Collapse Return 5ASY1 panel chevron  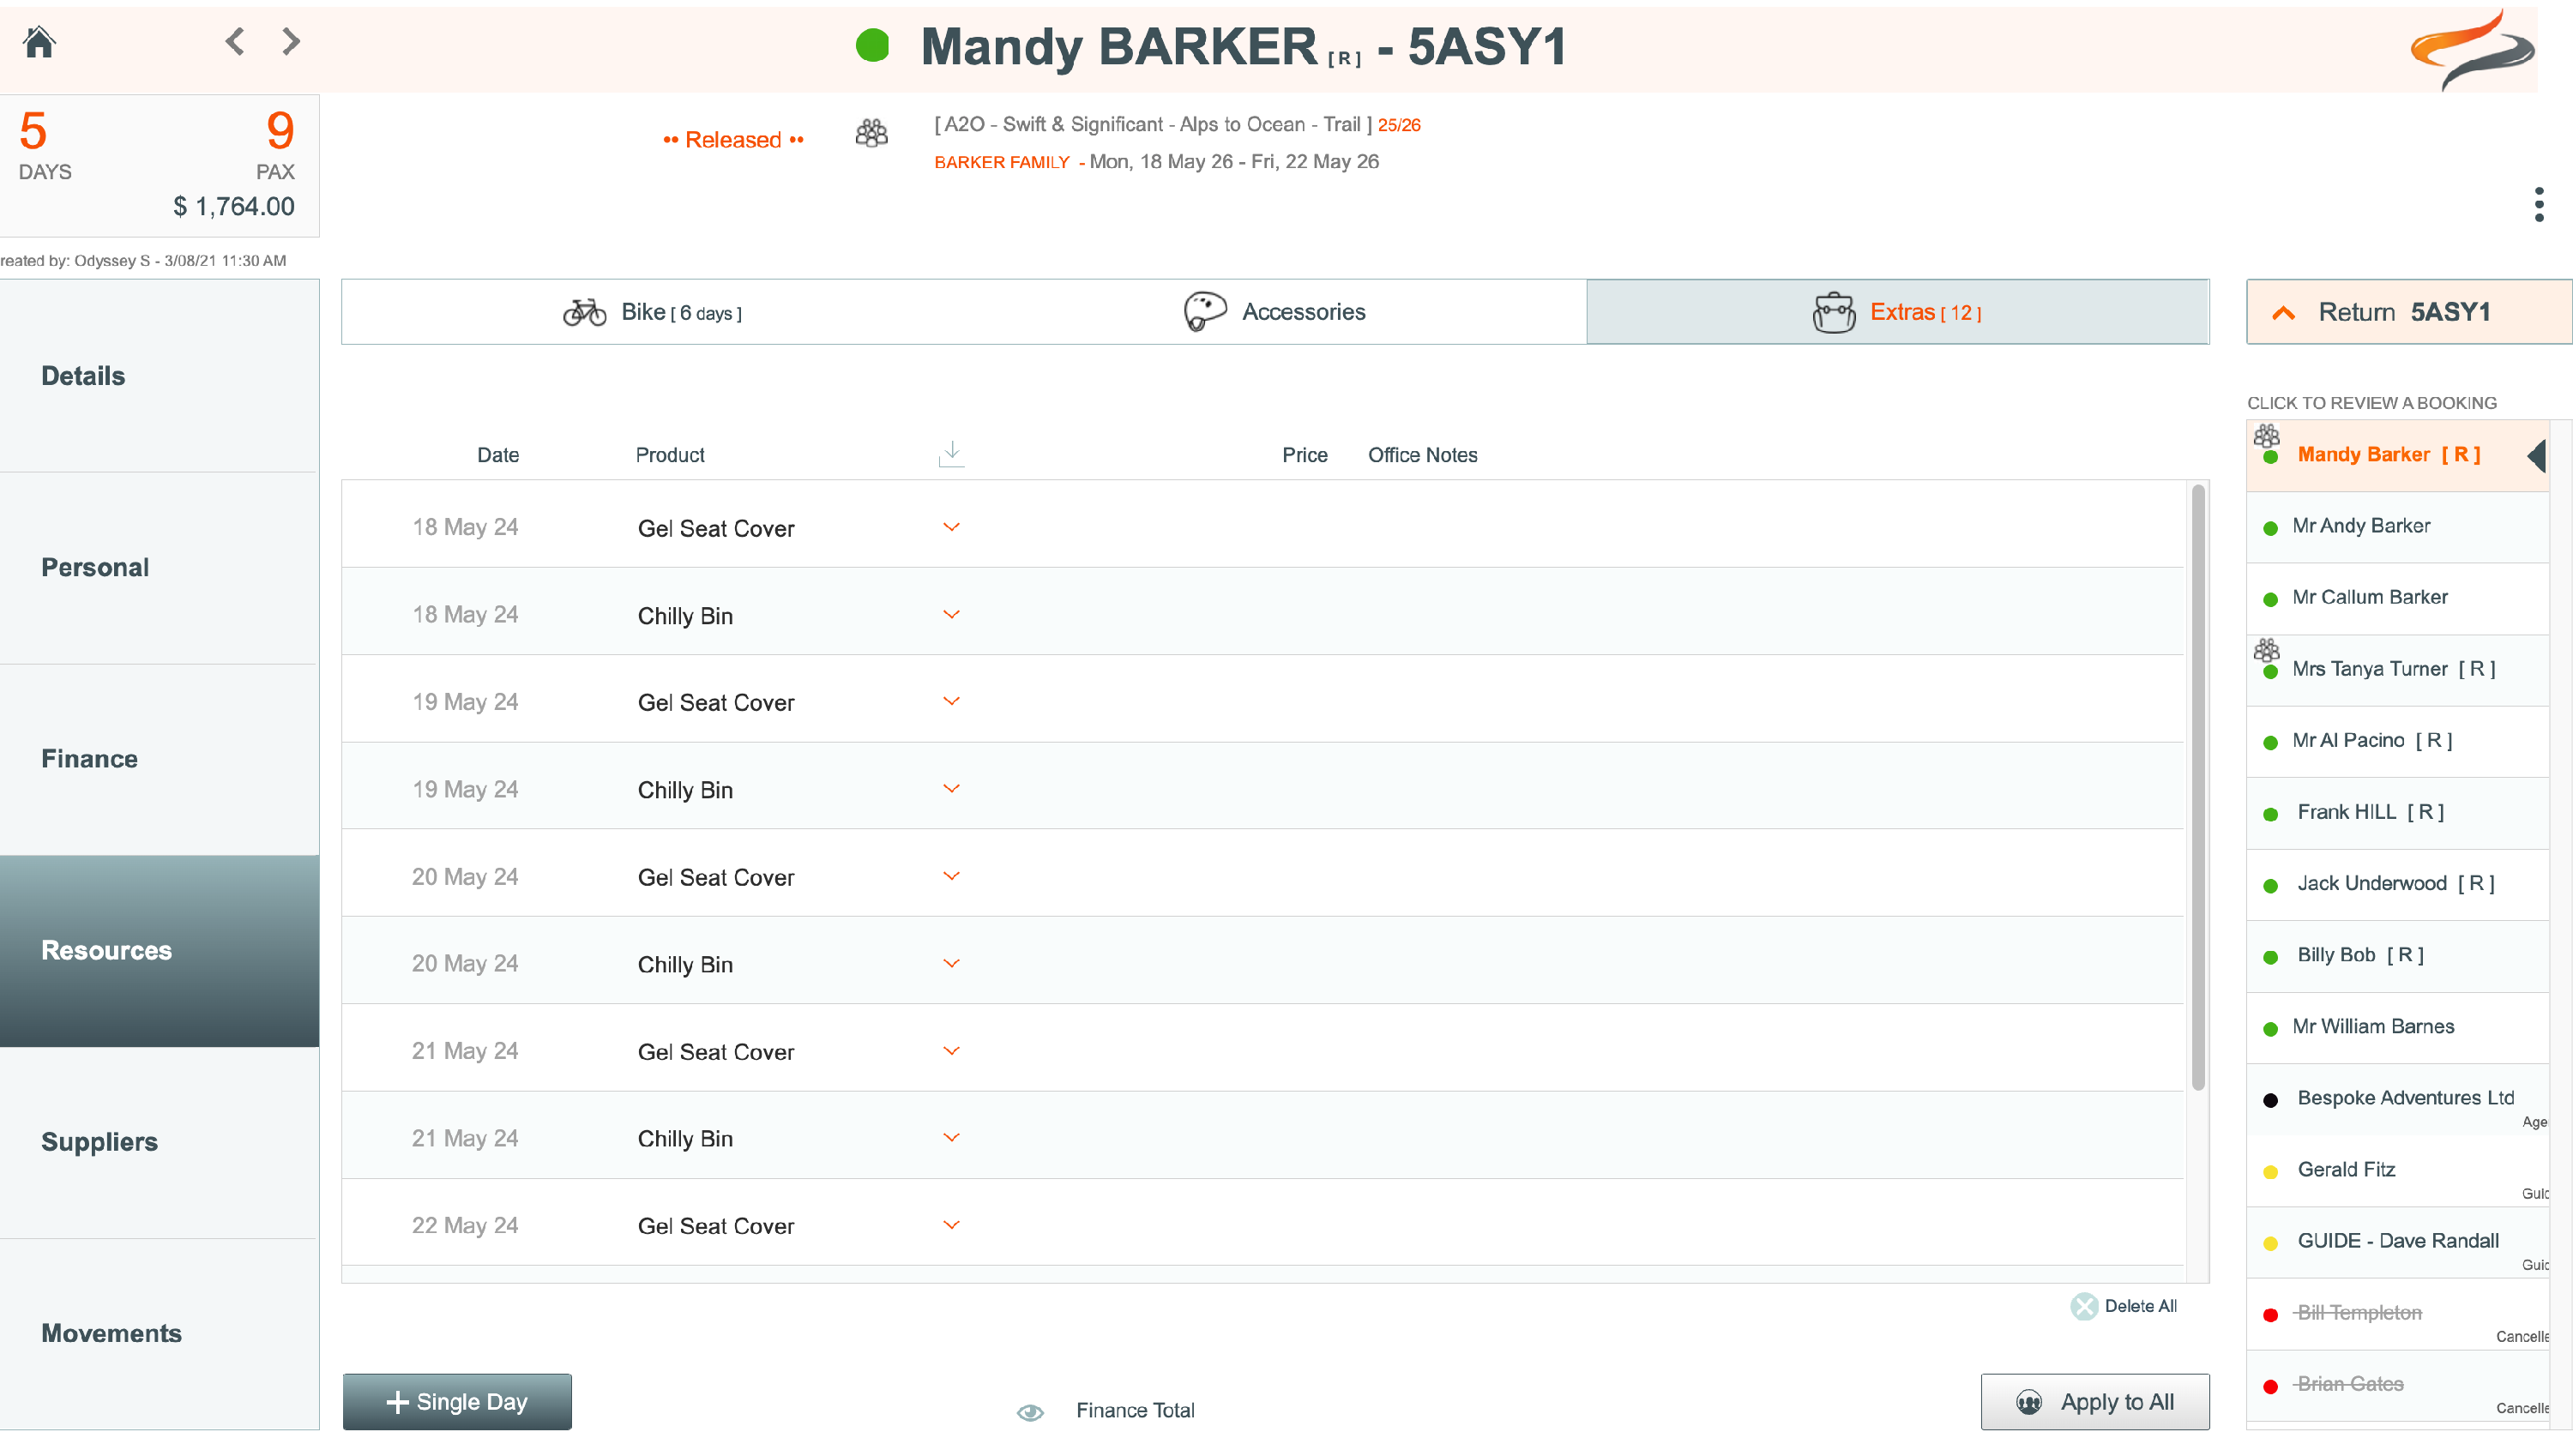click(x=2284, y=313)
